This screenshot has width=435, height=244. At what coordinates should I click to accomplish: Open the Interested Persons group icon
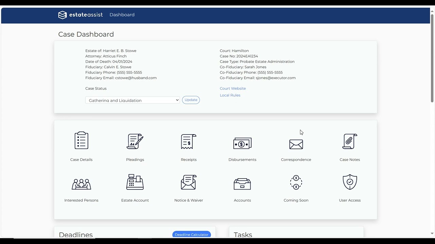click(81, 184)
